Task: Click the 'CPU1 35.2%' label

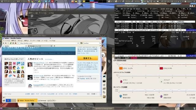Action: pyautogui.click(x=128, y=68)
